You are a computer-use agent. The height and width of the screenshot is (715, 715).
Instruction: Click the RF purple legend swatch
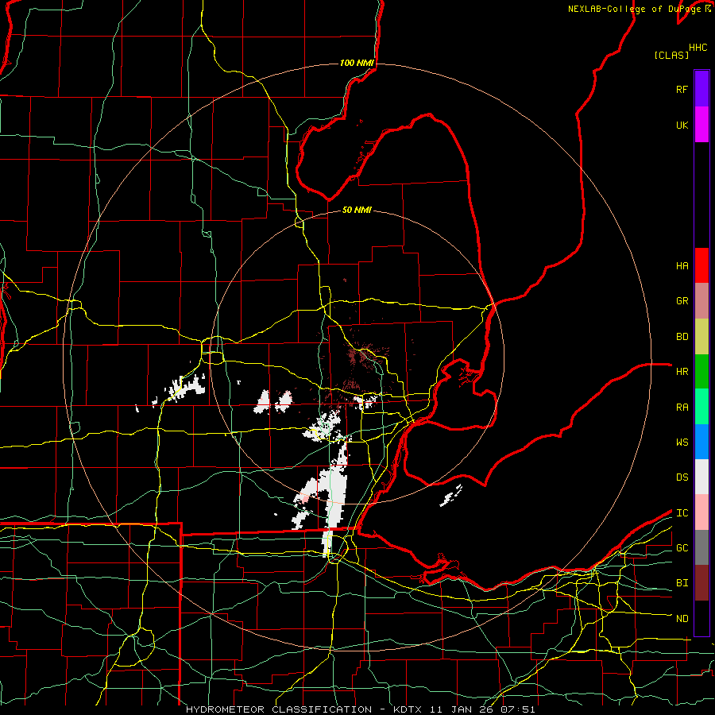[x=701, y=89]
